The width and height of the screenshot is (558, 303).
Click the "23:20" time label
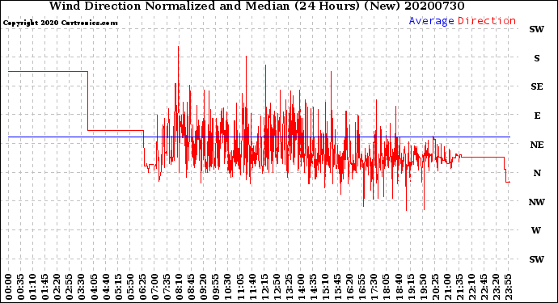pos(496,287)
